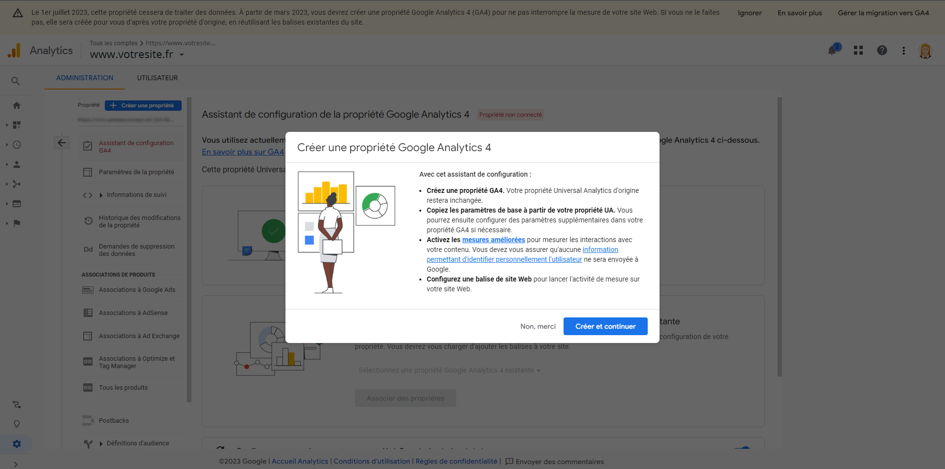The width and height of the screenshot is (945, 469).
Task: Open the Attribution icon in the sidebar
Action: click(x=17, y=405)
